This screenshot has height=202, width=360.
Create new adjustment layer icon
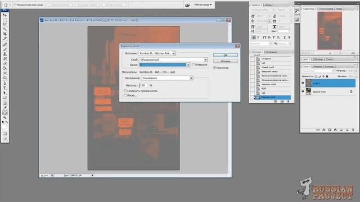tap(335, 130)
